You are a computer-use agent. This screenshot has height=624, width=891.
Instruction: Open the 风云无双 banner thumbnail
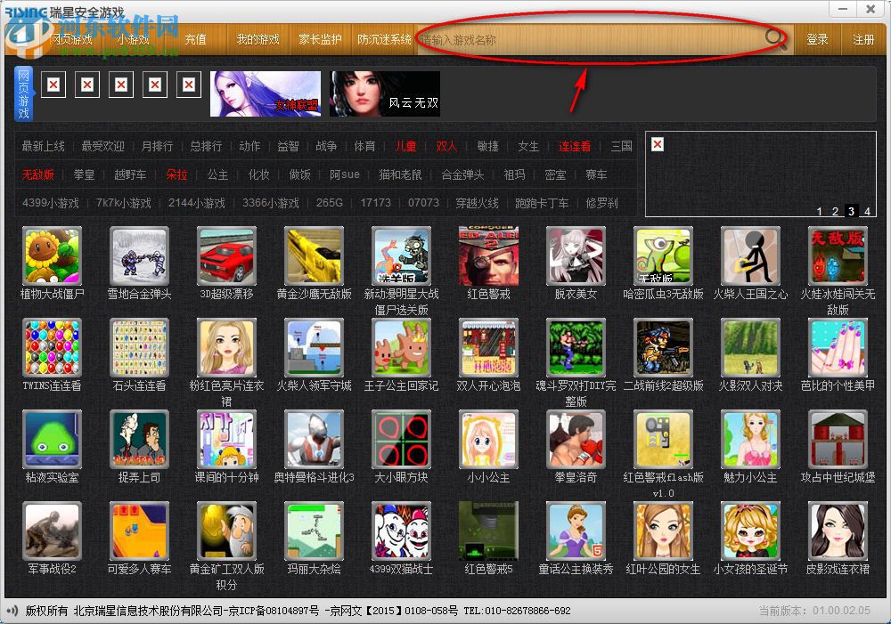point(385,93)
